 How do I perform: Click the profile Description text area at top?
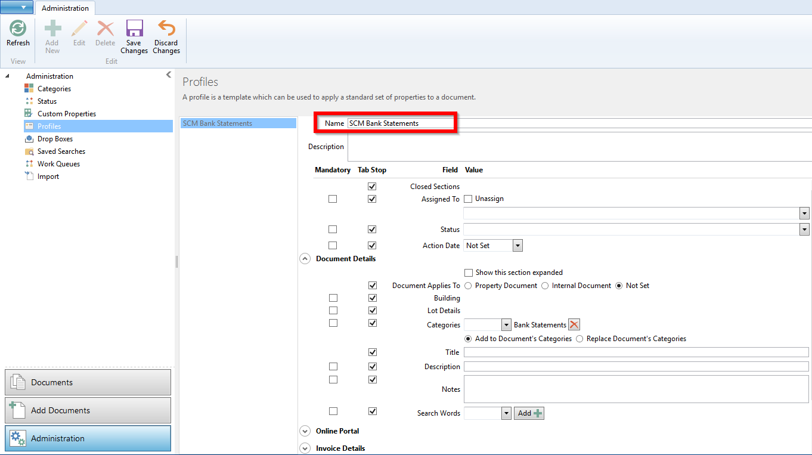click(x=579, y=147)
